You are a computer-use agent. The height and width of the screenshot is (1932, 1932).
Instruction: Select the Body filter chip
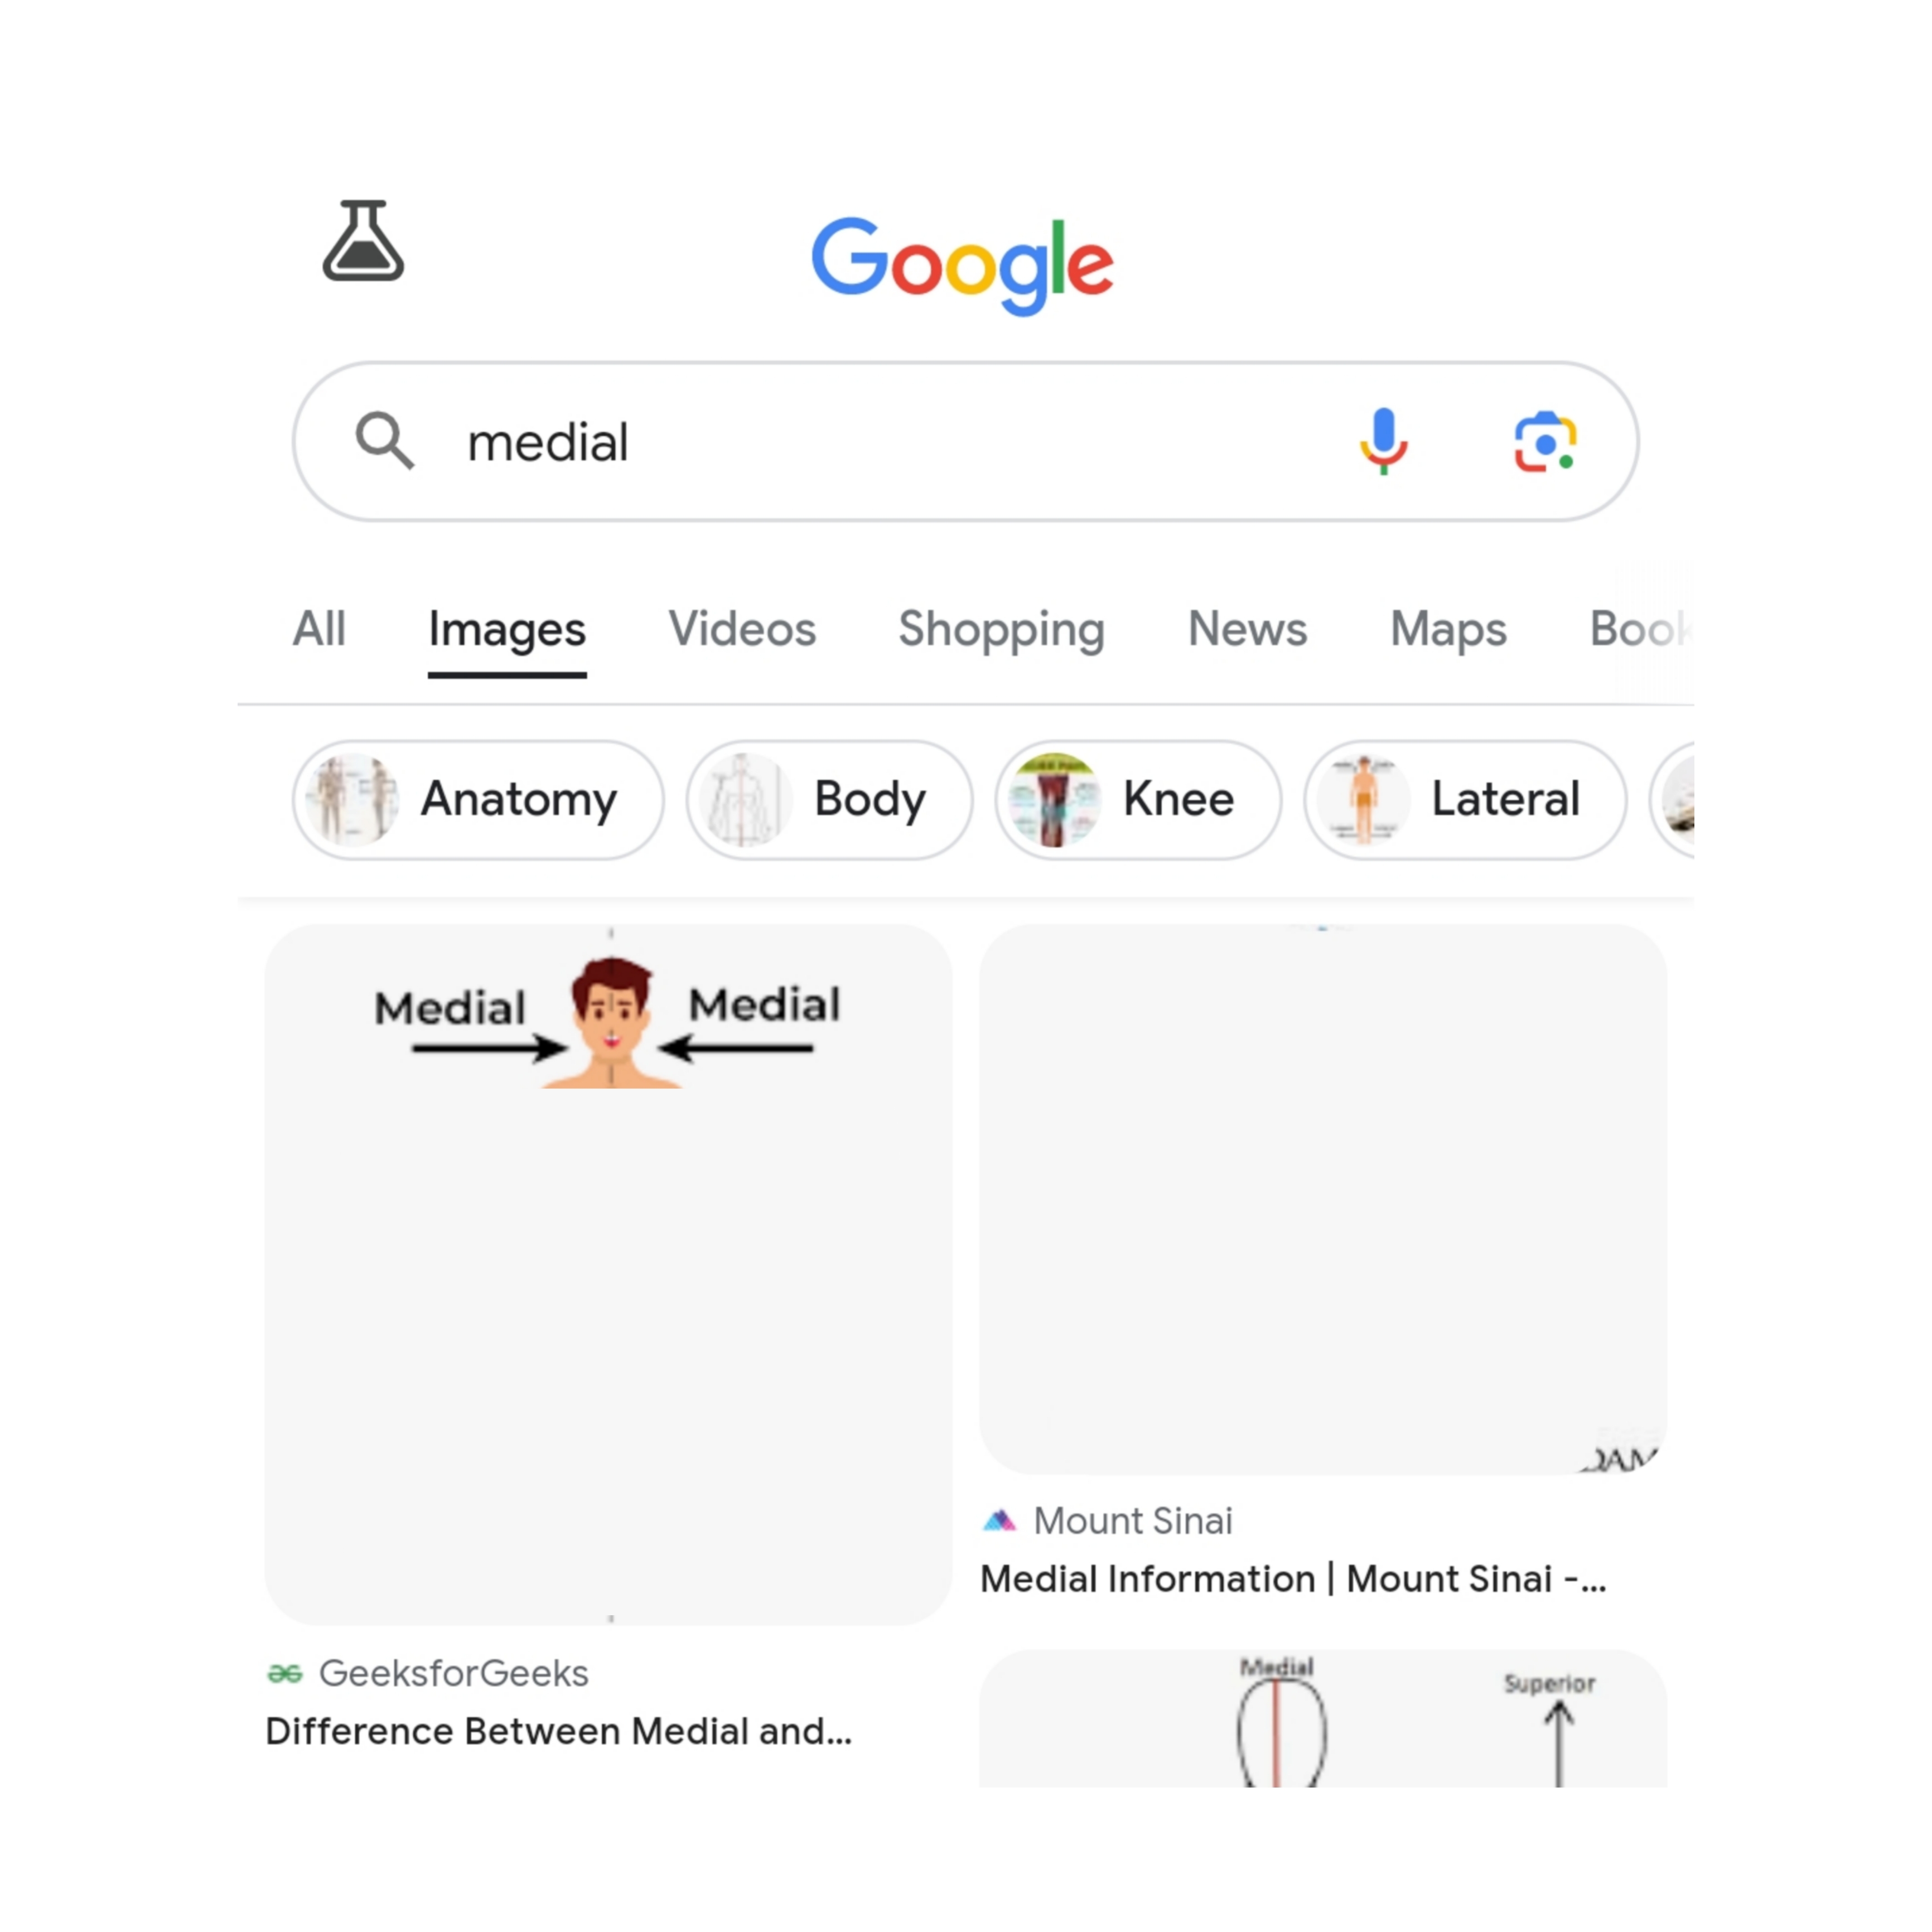tap(829, 799)
